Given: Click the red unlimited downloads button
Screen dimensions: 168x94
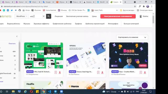Looking at the screenshot, I should [118, 16].
